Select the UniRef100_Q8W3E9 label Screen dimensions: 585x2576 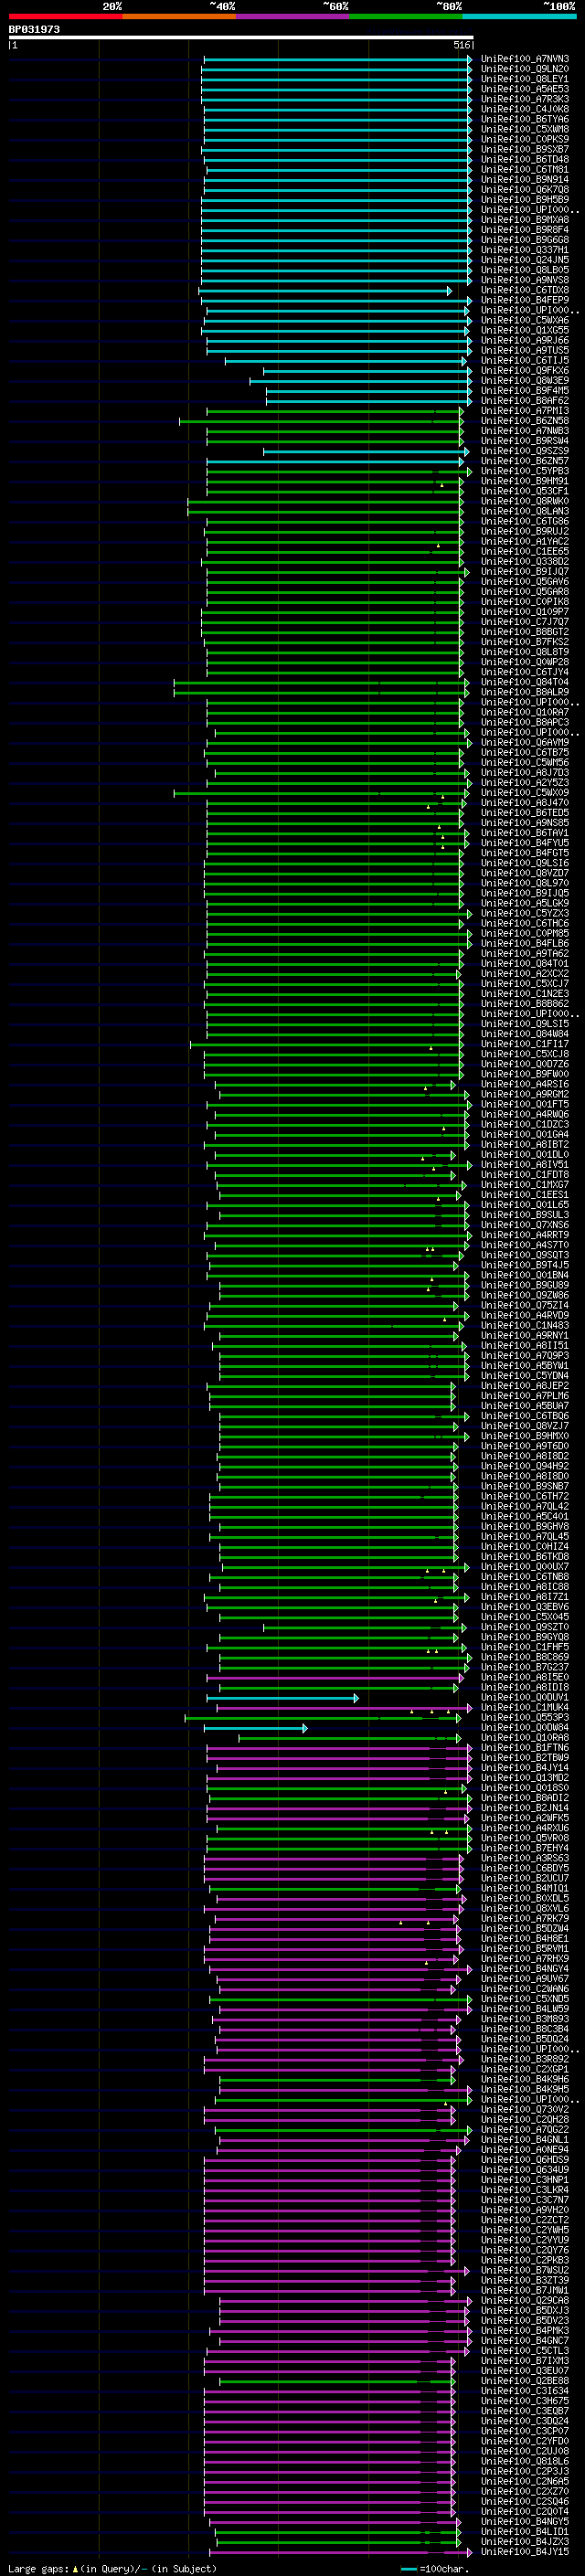pyautogui.click(x=525, y=380)
